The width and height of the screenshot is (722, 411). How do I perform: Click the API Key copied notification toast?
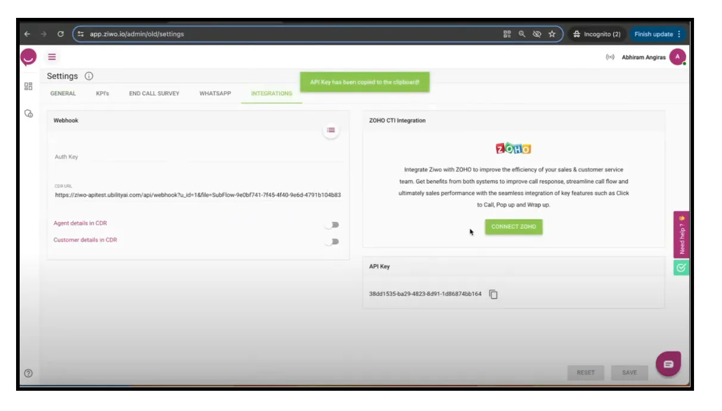pos(365,82)
